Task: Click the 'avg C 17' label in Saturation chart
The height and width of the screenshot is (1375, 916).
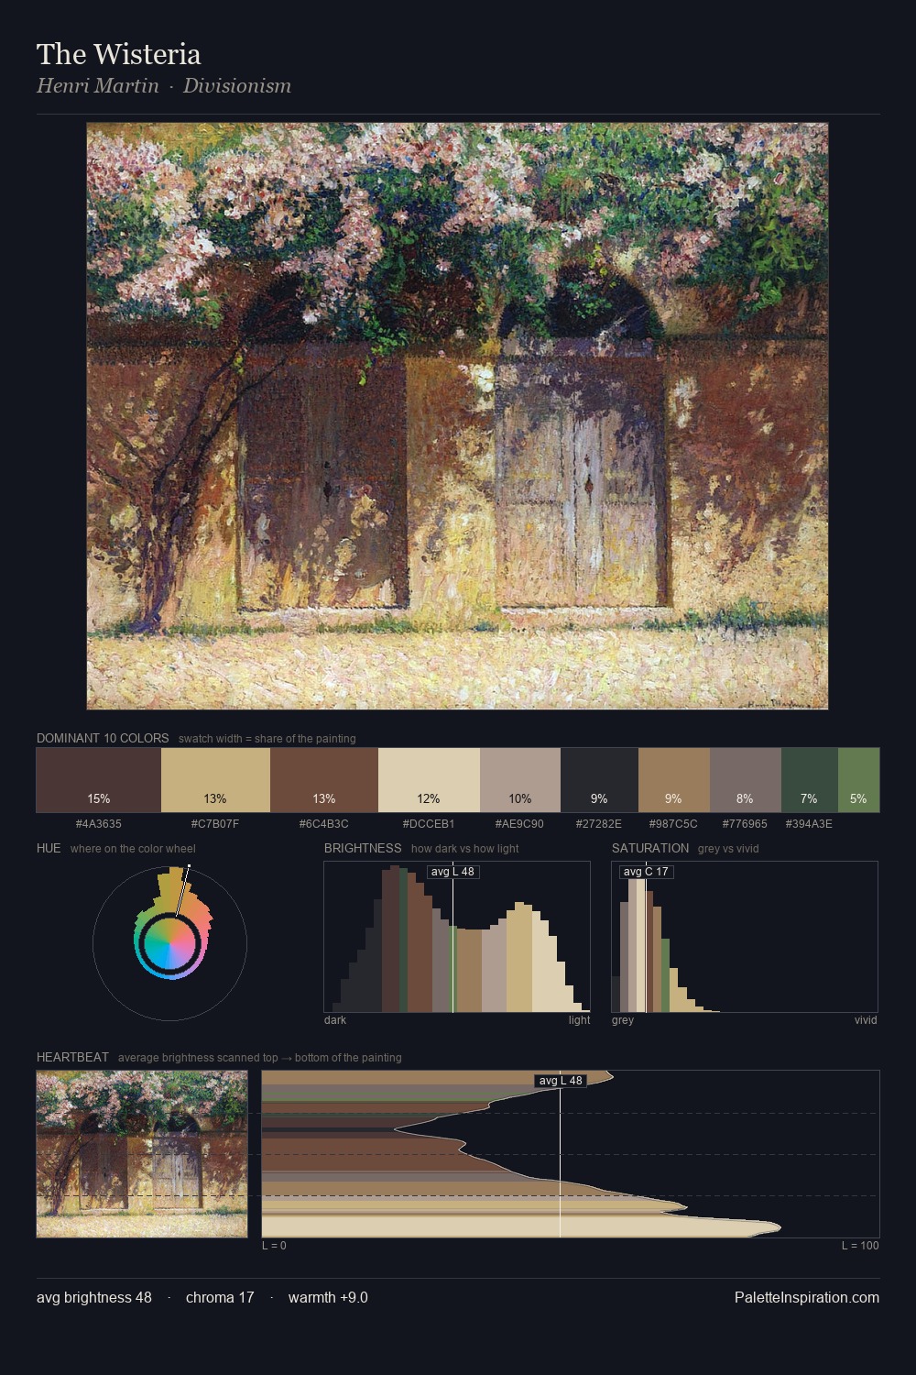Action: click(646, 872)
